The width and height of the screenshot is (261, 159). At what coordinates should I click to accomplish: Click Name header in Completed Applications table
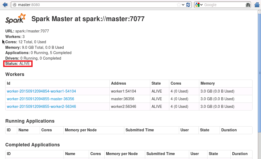[76, 154]
